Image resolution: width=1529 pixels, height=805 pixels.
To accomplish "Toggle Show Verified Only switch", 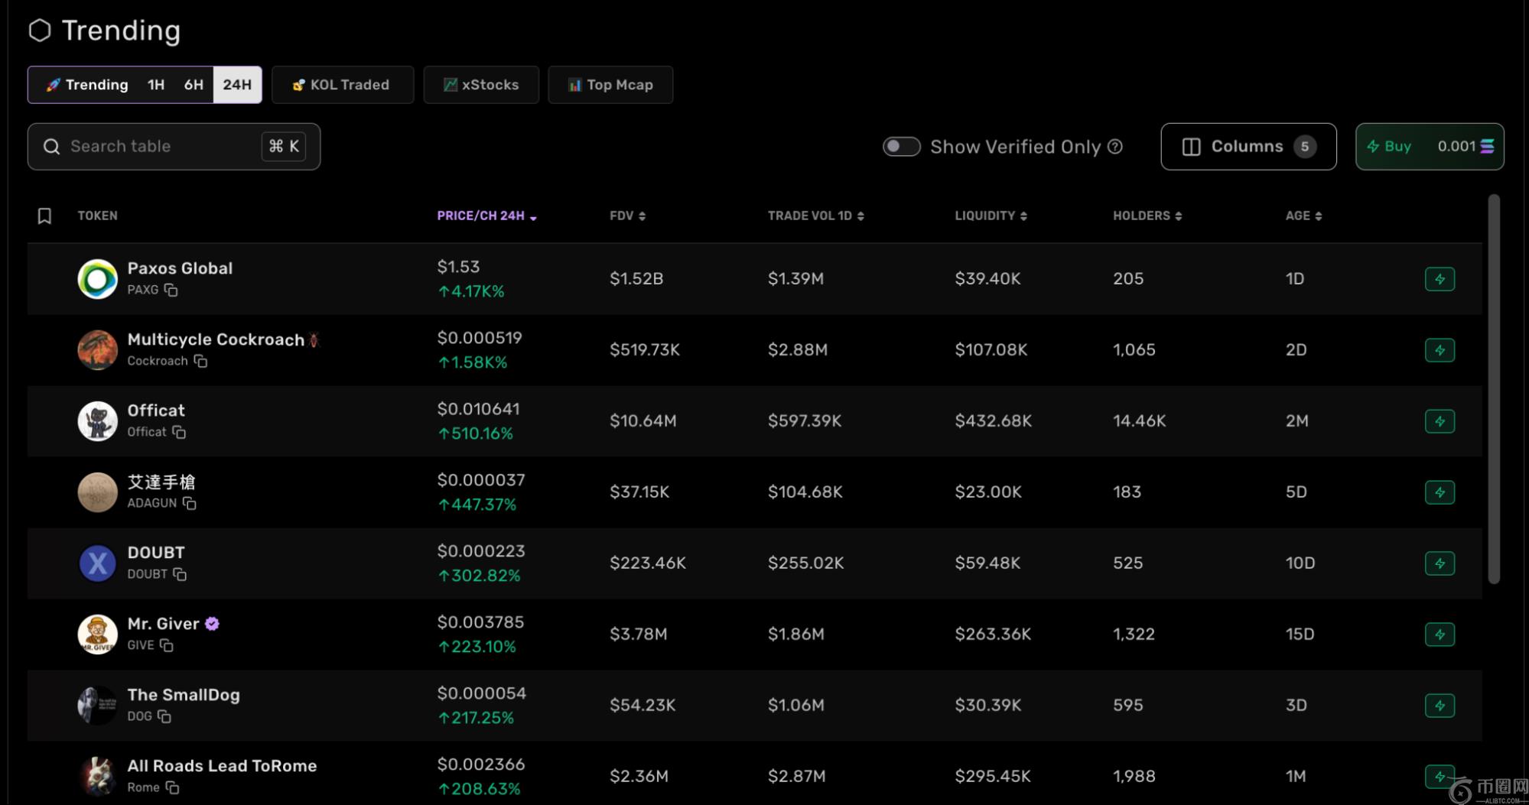I will 901,146.
